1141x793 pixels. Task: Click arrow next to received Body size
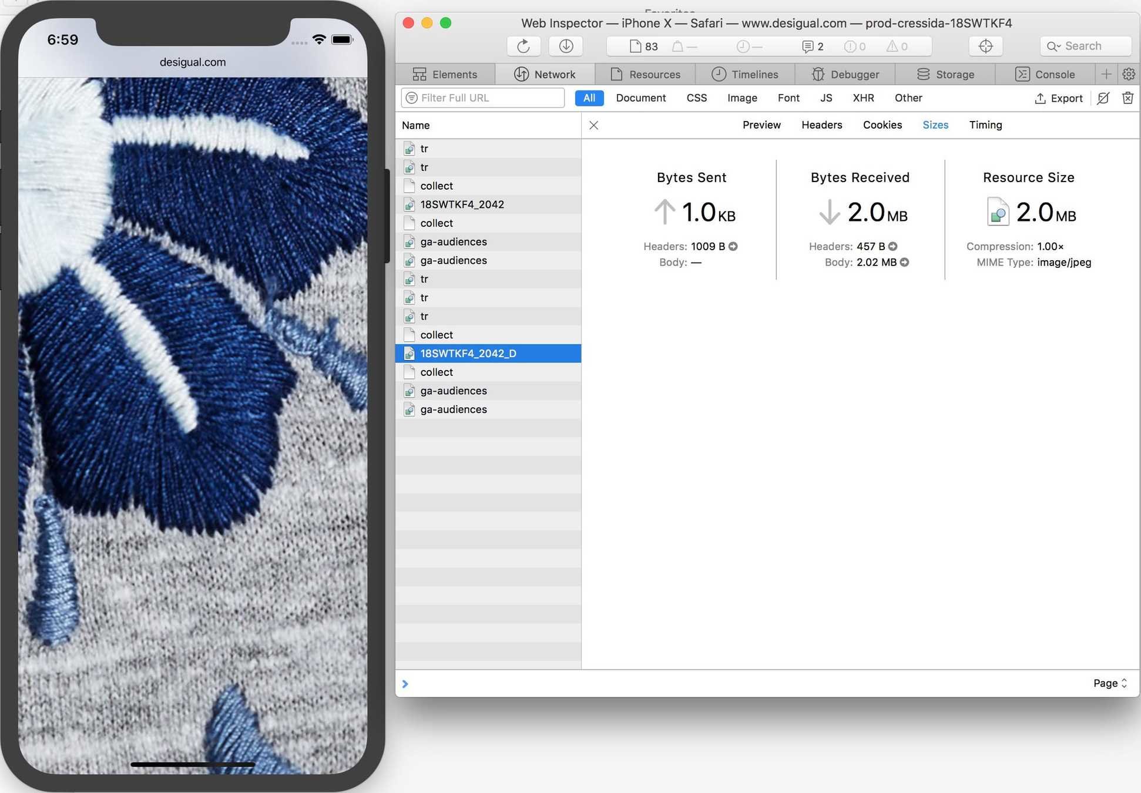pos(904,263)
